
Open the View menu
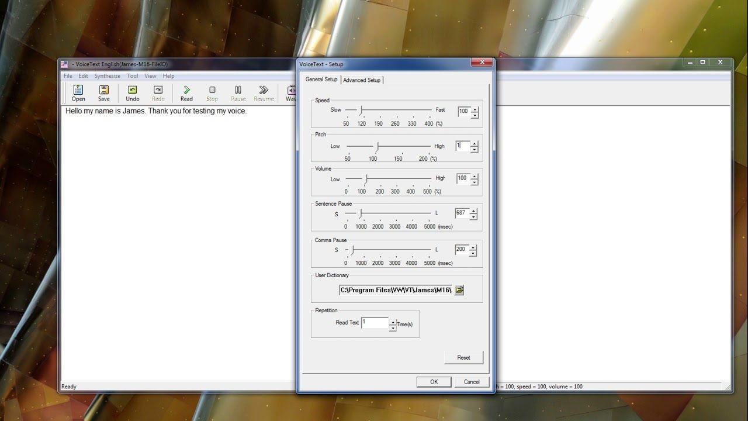coord(150,76)
